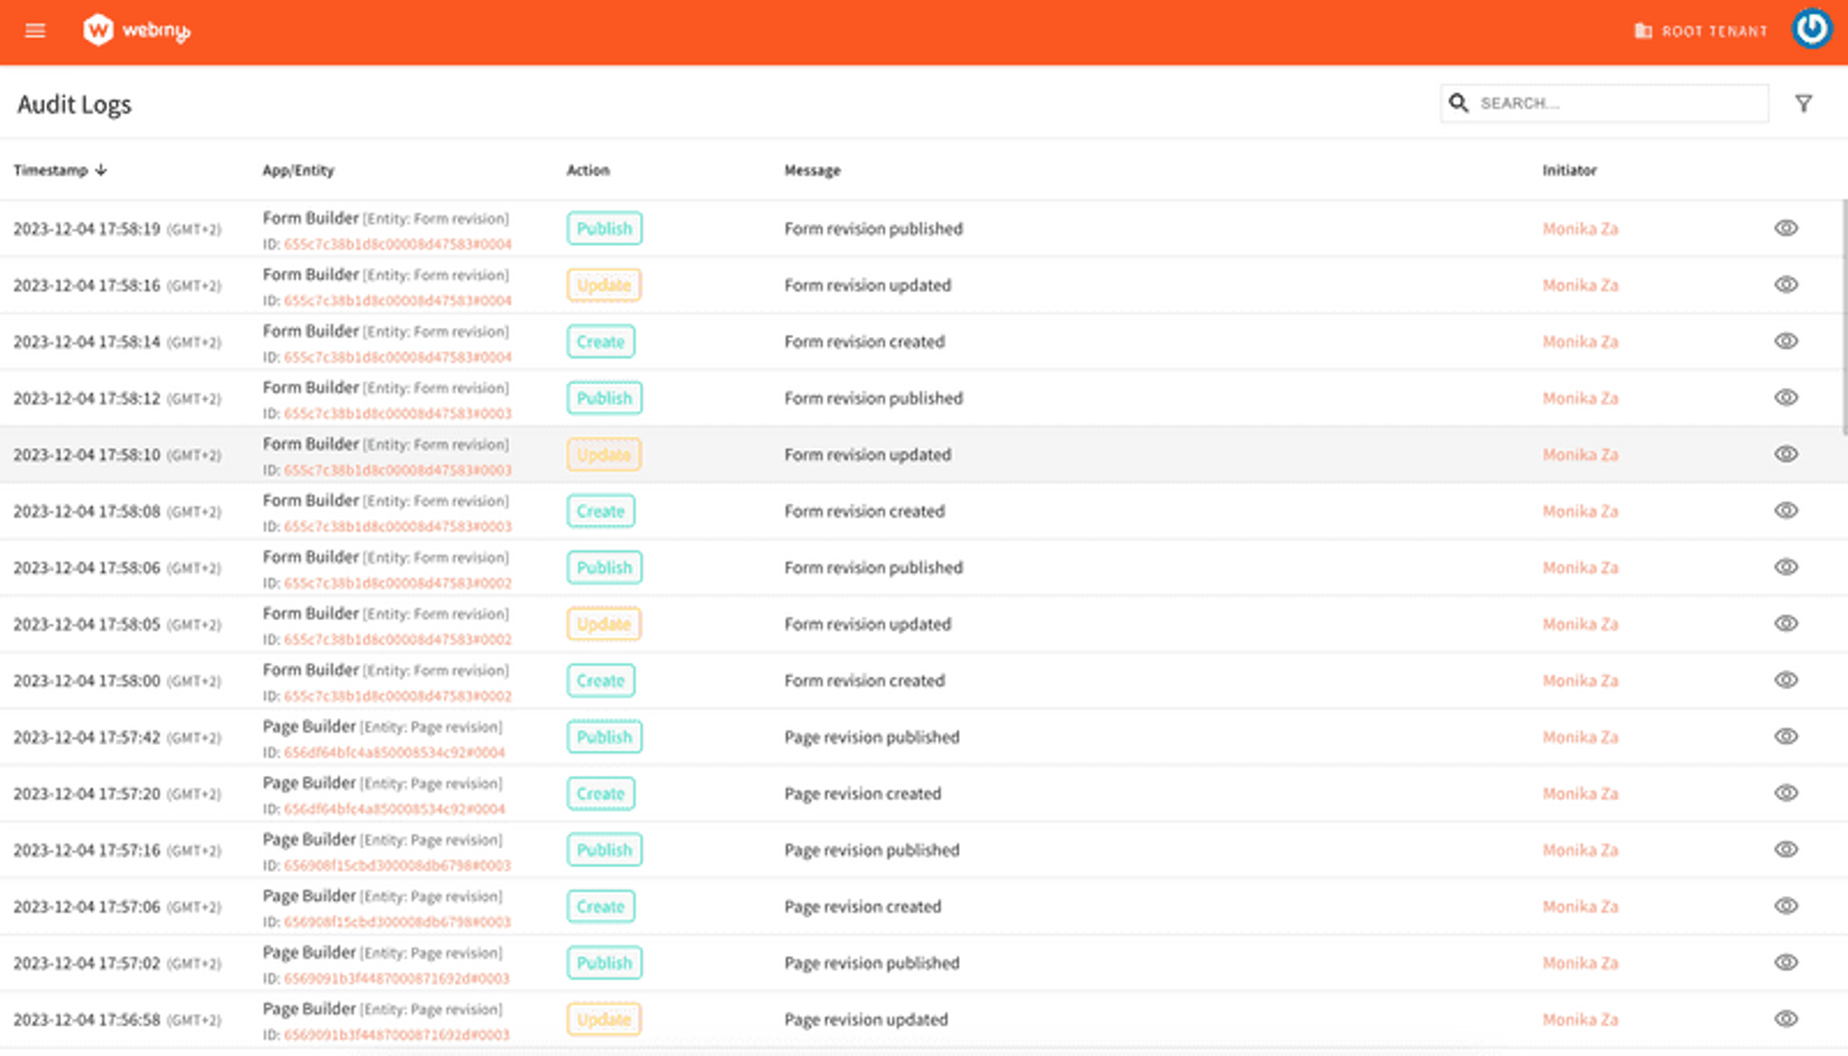Image resolution: width=1848 pixels, height=1056 pixels.
Task: Click the Update badge at 17:58:16
Action: 603,285
